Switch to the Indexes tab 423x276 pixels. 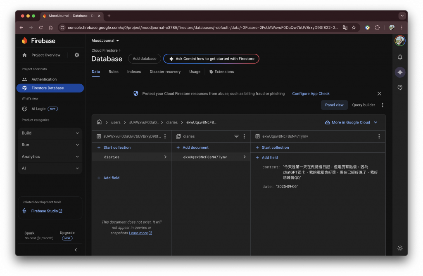click(x=134, y=72)
